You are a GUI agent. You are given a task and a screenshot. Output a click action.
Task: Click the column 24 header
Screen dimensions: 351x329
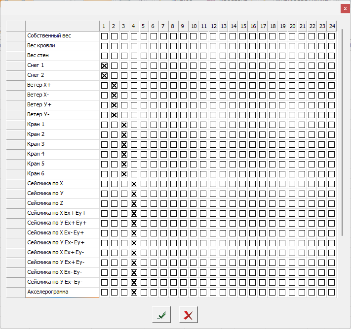tap(331, 26)
